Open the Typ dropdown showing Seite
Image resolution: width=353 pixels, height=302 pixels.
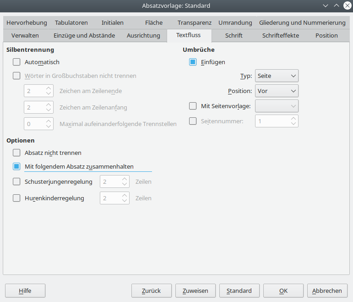(277, 76)
